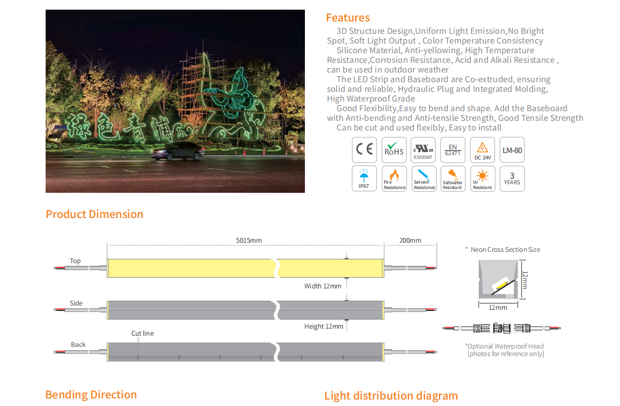Click the Features section heading
The width and height of the screenshot is (620, 406).
[348, 18]
